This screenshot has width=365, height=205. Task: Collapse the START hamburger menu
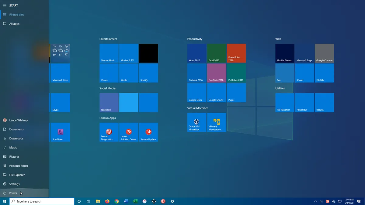[x=5, y=5]
